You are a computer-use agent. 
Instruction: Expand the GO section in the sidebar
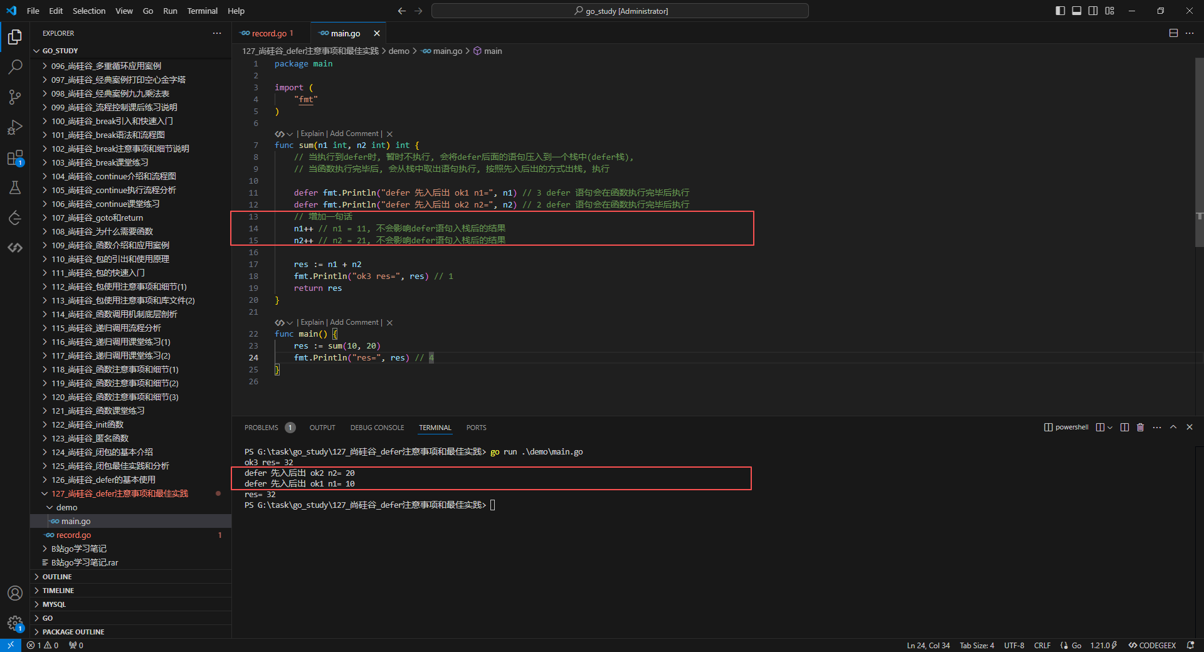(131, 618)
